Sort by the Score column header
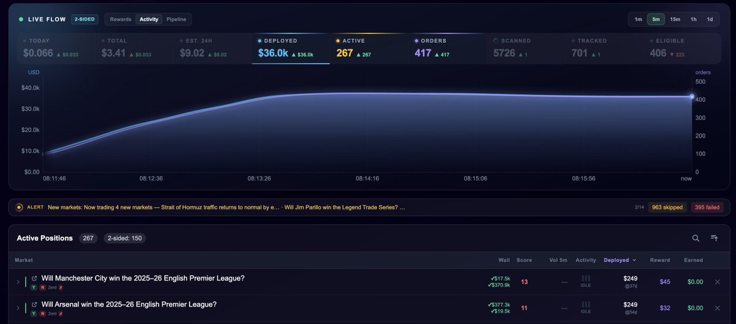This screenshot has height=324, width=736. [x=524, y=260]
